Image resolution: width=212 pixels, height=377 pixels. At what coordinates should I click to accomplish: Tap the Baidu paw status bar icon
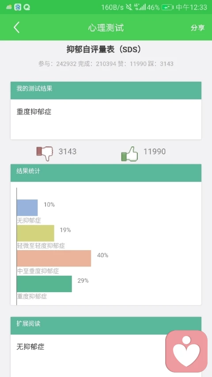pyautogui.click(x=18, y=7)
